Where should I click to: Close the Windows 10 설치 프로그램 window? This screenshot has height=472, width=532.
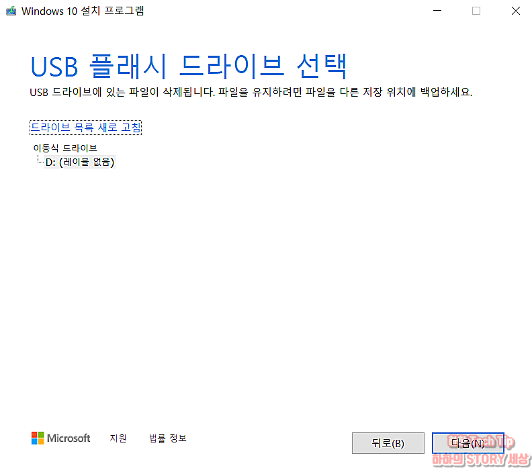tap(516, 11)
